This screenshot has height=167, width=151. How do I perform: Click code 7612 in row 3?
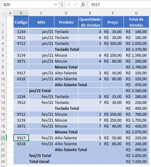click(21, 37)
